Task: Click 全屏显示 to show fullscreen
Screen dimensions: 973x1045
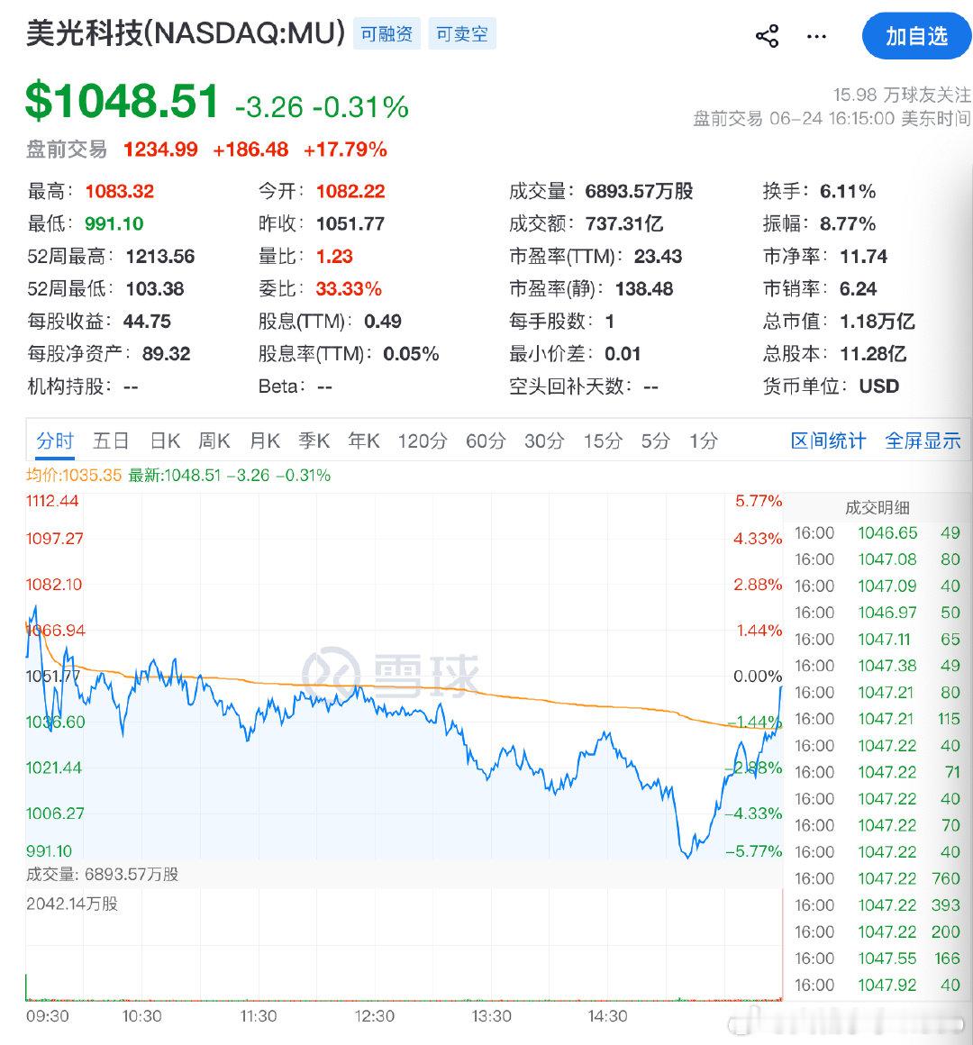Action: point(923,441)
